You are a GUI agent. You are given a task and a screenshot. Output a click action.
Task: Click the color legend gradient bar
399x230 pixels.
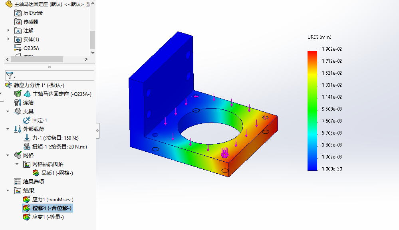click(312, 111)
